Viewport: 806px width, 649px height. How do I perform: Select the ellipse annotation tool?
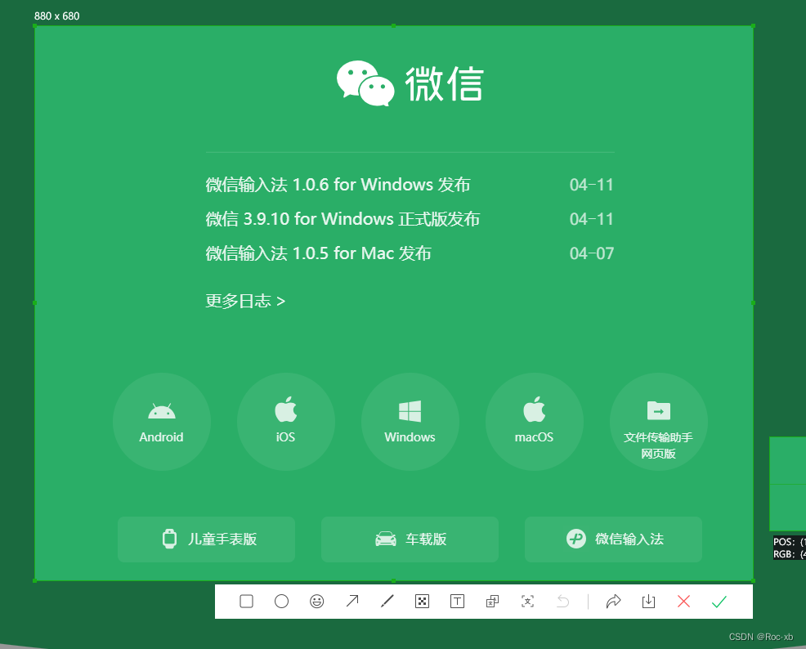282,602
